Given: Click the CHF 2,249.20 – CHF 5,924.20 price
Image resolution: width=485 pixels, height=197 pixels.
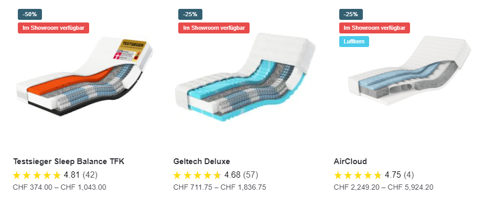Looking at the screenshot, I should (384, 187).
